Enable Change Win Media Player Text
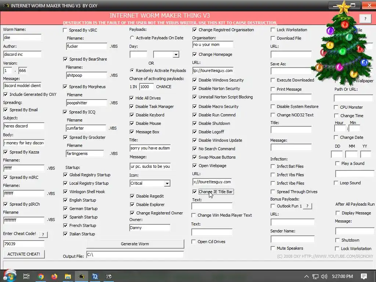Viewport: 376px width, 282px height. (194, 215)
